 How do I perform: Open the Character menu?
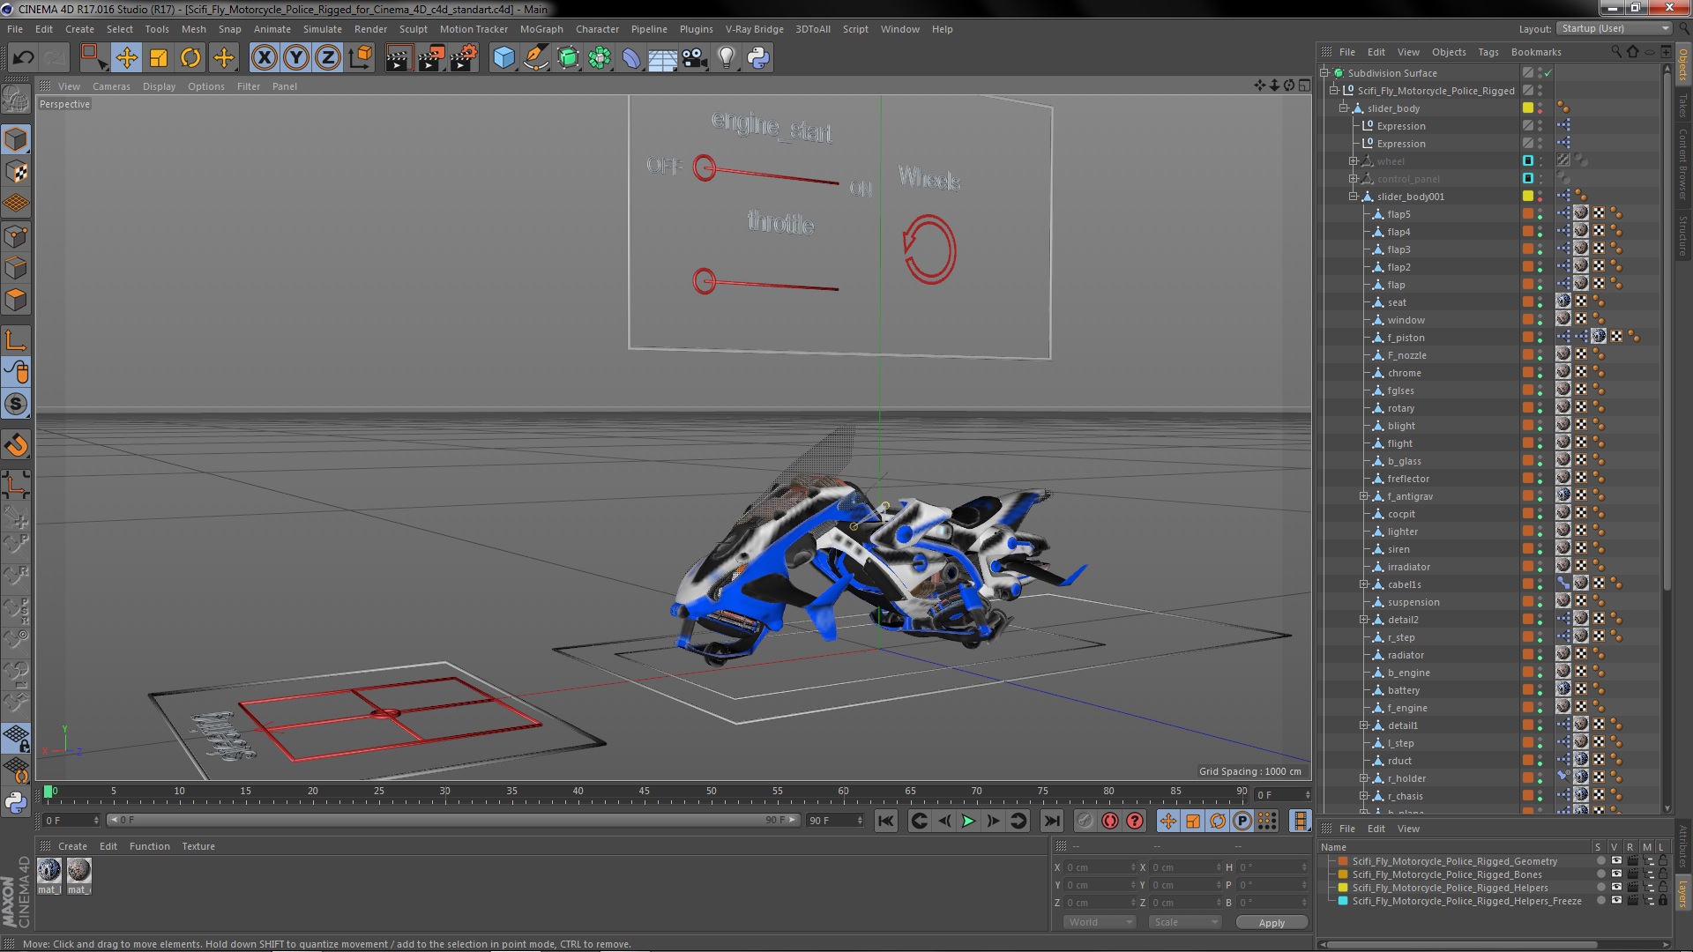(x=597, y=29)
